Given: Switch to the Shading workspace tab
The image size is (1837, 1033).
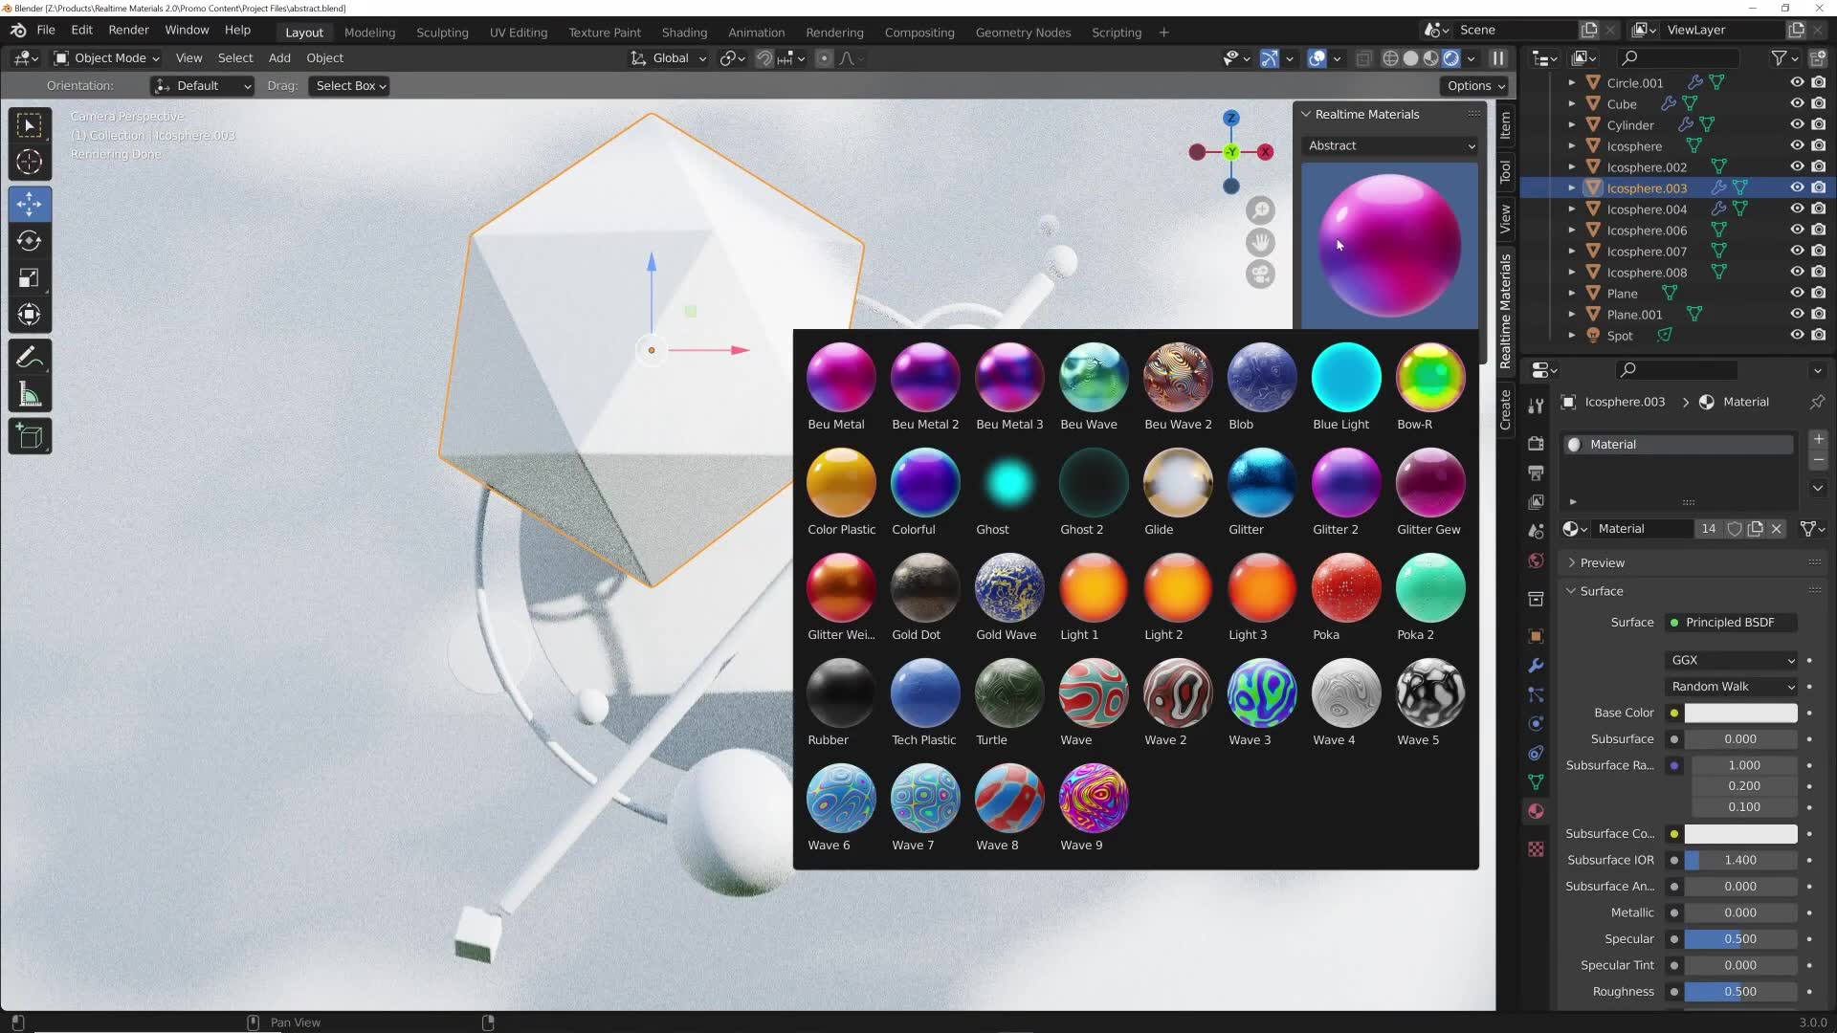Looking at the screenshot, I should point(684,32).
